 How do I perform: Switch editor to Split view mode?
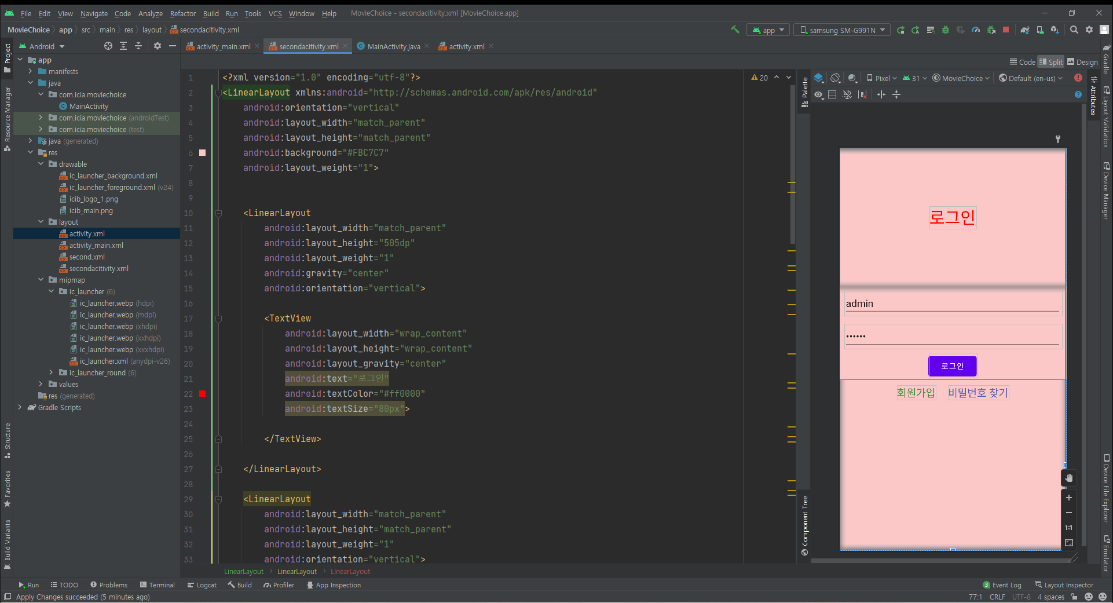pos(1051,62)
